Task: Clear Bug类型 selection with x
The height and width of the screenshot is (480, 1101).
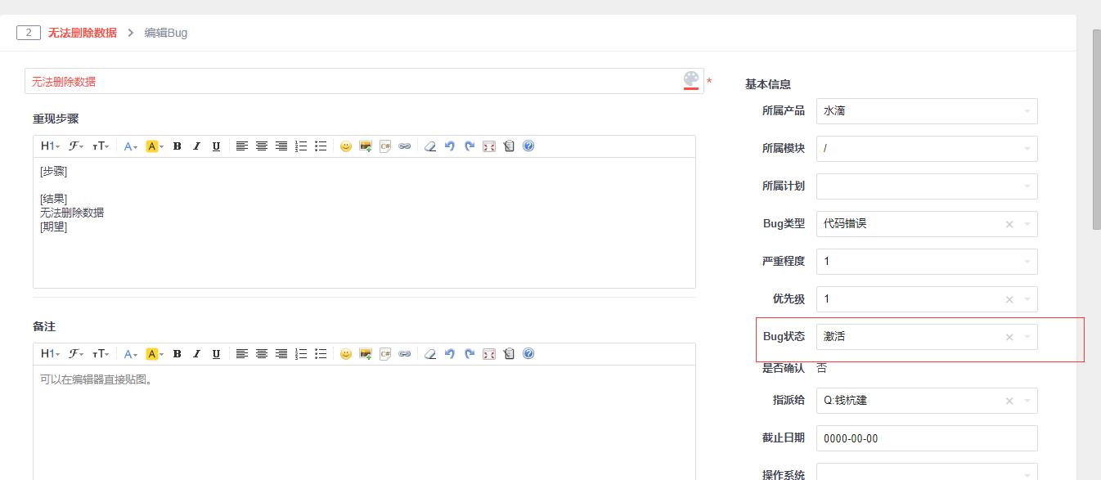Action: [x=1009, y=224]
